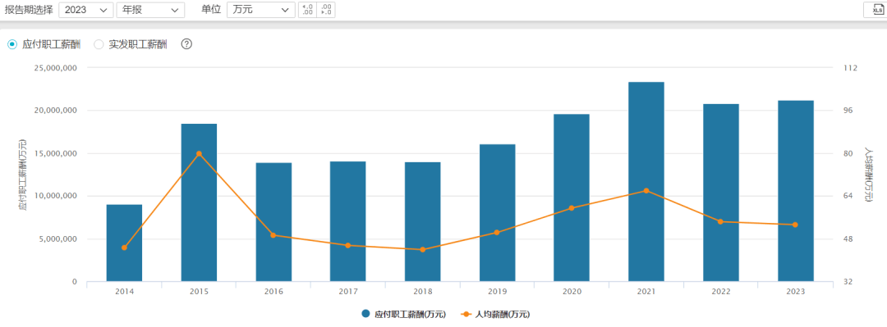887x327 pixels.
Task: Click the 2015 blue bar
Action: pyautogui.click(x=199, y=202)
